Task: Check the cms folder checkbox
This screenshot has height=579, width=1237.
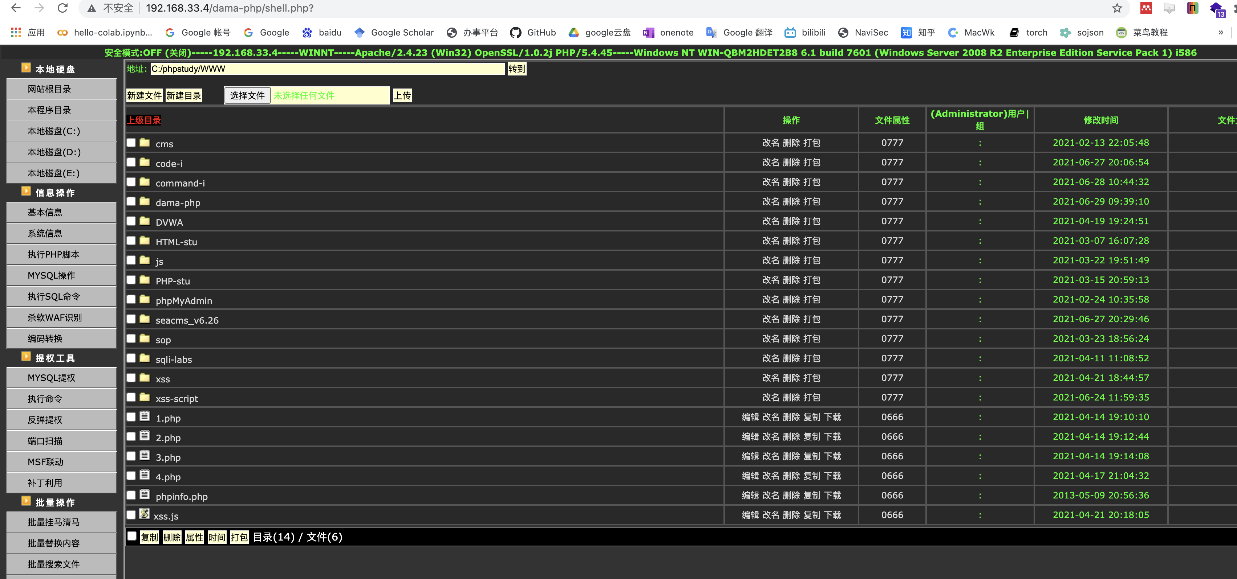Action: [131, 143]
